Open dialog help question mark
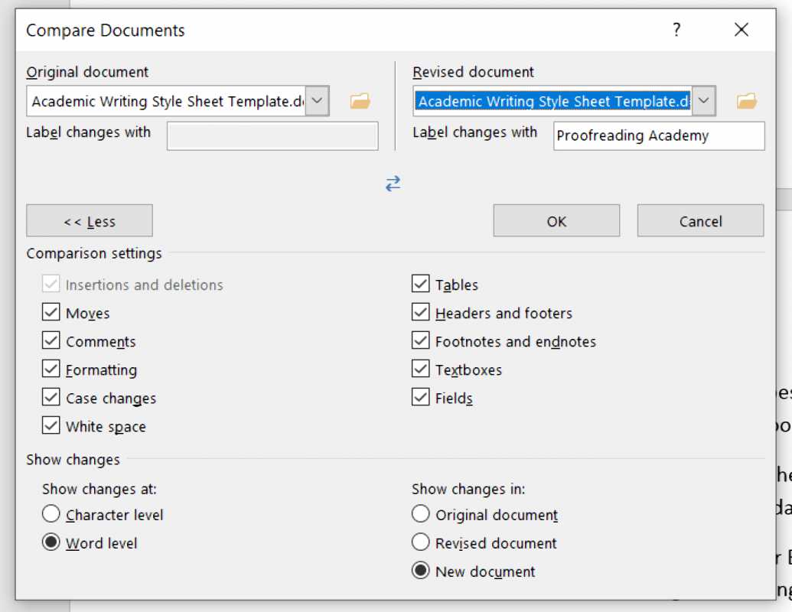792x612 pixels. point(677,30)
